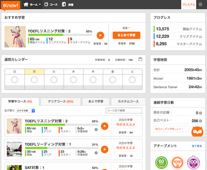
Task: Click list TOEFLリスニング対策：2 55% progress bar
Action: click(x=61, y=125)
